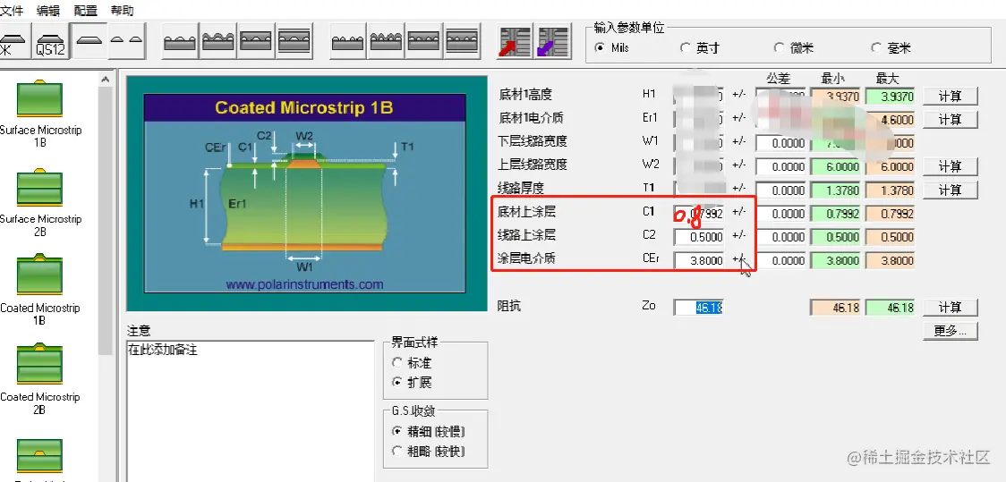Click the C2 tolerance field

tap(780, 237)
